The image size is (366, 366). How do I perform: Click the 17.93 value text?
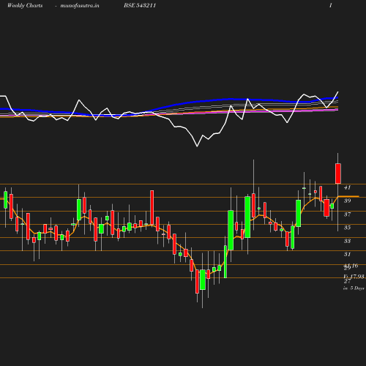click(357, 277)
